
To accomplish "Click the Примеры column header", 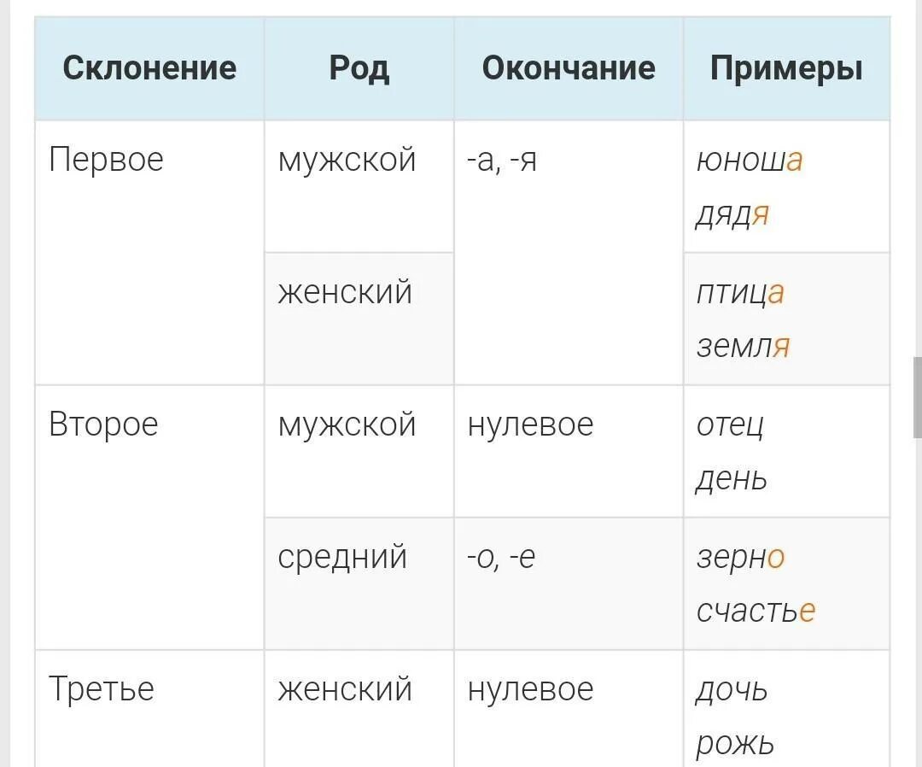I will (786, 68).
